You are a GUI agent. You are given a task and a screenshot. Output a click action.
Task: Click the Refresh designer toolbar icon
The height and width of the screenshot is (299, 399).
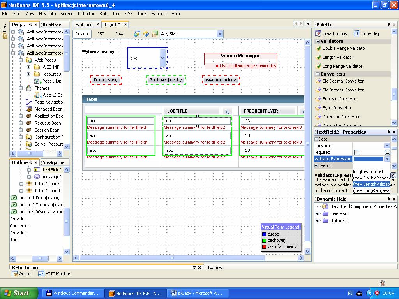146,34
